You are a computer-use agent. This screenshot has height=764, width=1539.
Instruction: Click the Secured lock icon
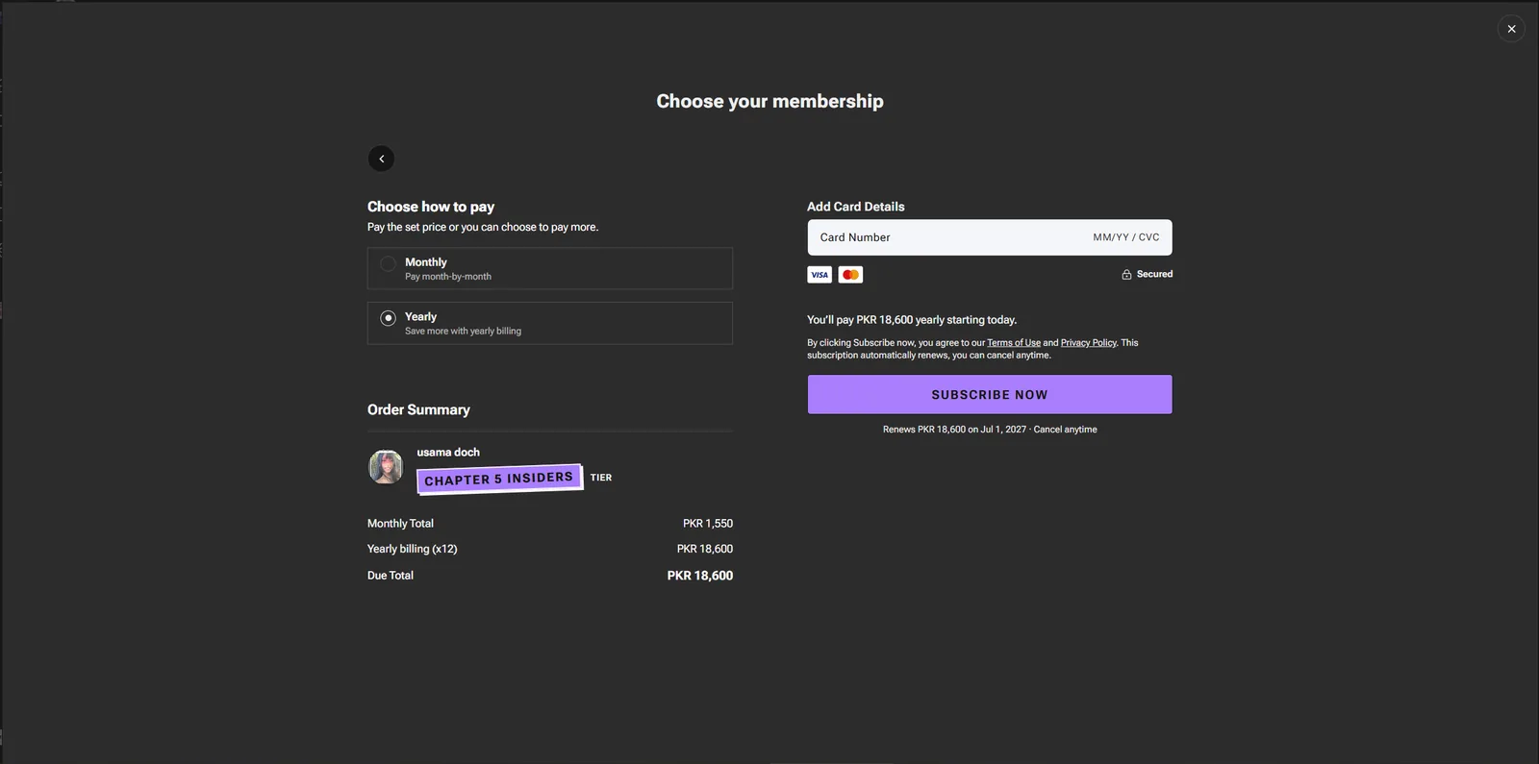(1126, 275)
